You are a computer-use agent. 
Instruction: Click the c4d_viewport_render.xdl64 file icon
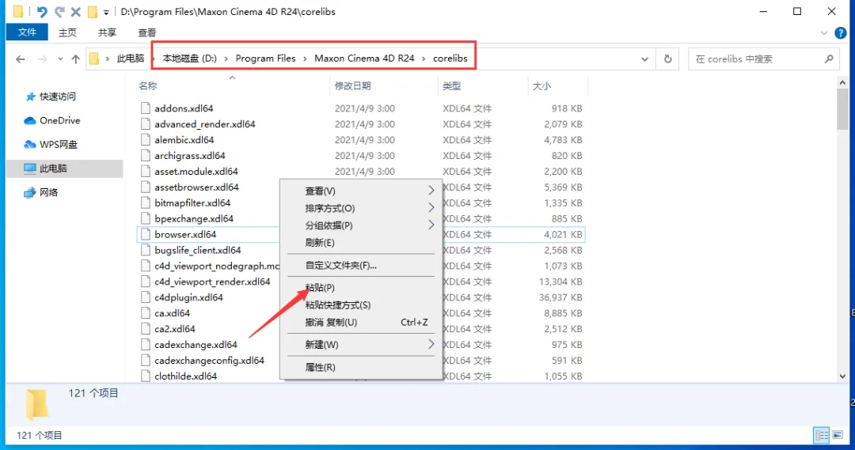(145, 282)
